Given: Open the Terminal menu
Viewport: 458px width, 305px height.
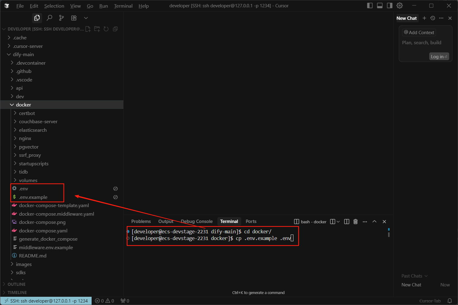Looking at the screenshot, I should pyautogui.click(x=123, y=6).
